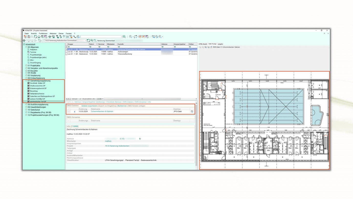Click the horizontal scrollbar below the record table
The image size is (353, 199).
[142, 99]
